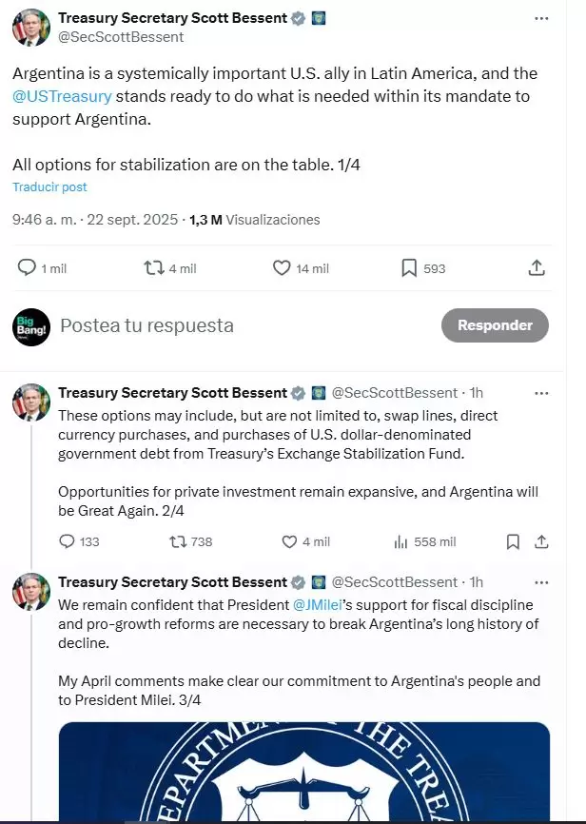This screenshot has height=824, width=586.
Task: Like the 2/4 tweet about swap lines
Action: tap(292, 541)
